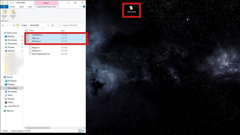Viewport: 240px width, 135px height.
Task: Switch to the Share tab
Action: coord(22,7)
